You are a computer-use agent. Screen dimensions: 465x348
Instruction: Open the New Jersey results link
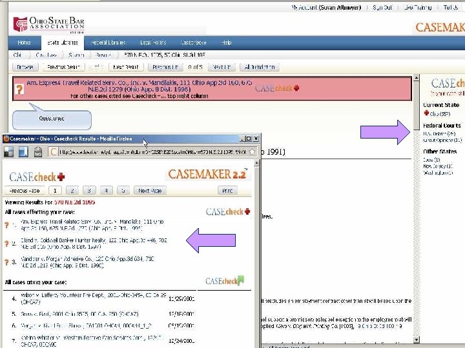click(438, 166)
